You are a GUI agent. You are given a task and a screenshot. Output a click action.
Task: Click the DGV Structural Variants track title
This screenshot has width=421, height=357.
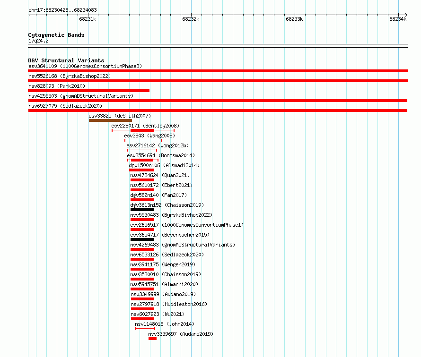coord(66,60)
